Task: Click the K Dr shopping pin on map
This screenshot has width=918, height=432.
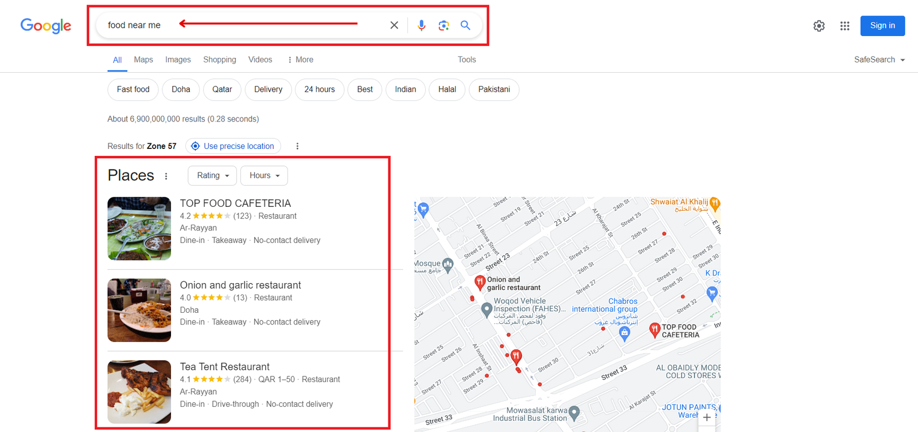Action: pos(712,293)
